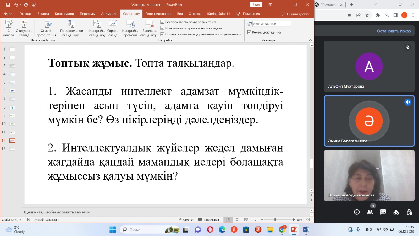This screenshot has height=236, width=419.
Task: Start slideshow from beginning (С начала)
Action: [x=9, y=28]
